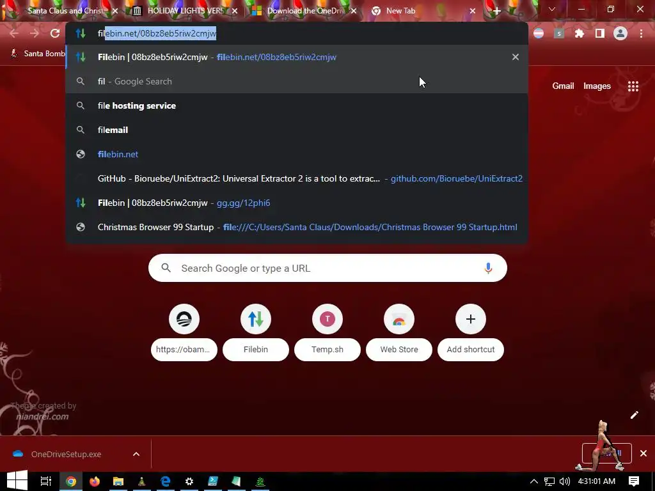
Task: Select Christmas Browser 99 Startup suggestion
Action: tap(297, 227)
